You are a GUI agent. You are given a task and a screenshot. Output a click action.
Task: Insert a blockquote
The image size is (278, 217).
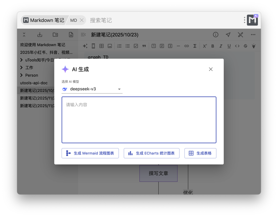[x=144, y=46]
